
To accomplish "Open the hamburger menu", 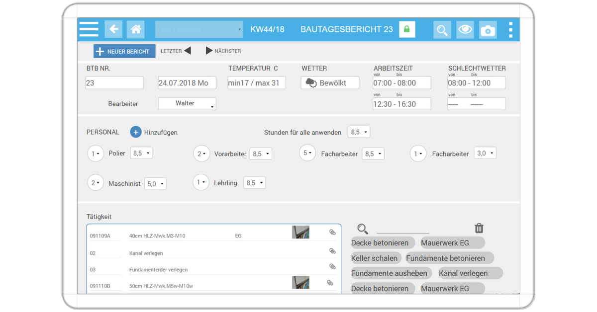I will [x=89, y=29].
